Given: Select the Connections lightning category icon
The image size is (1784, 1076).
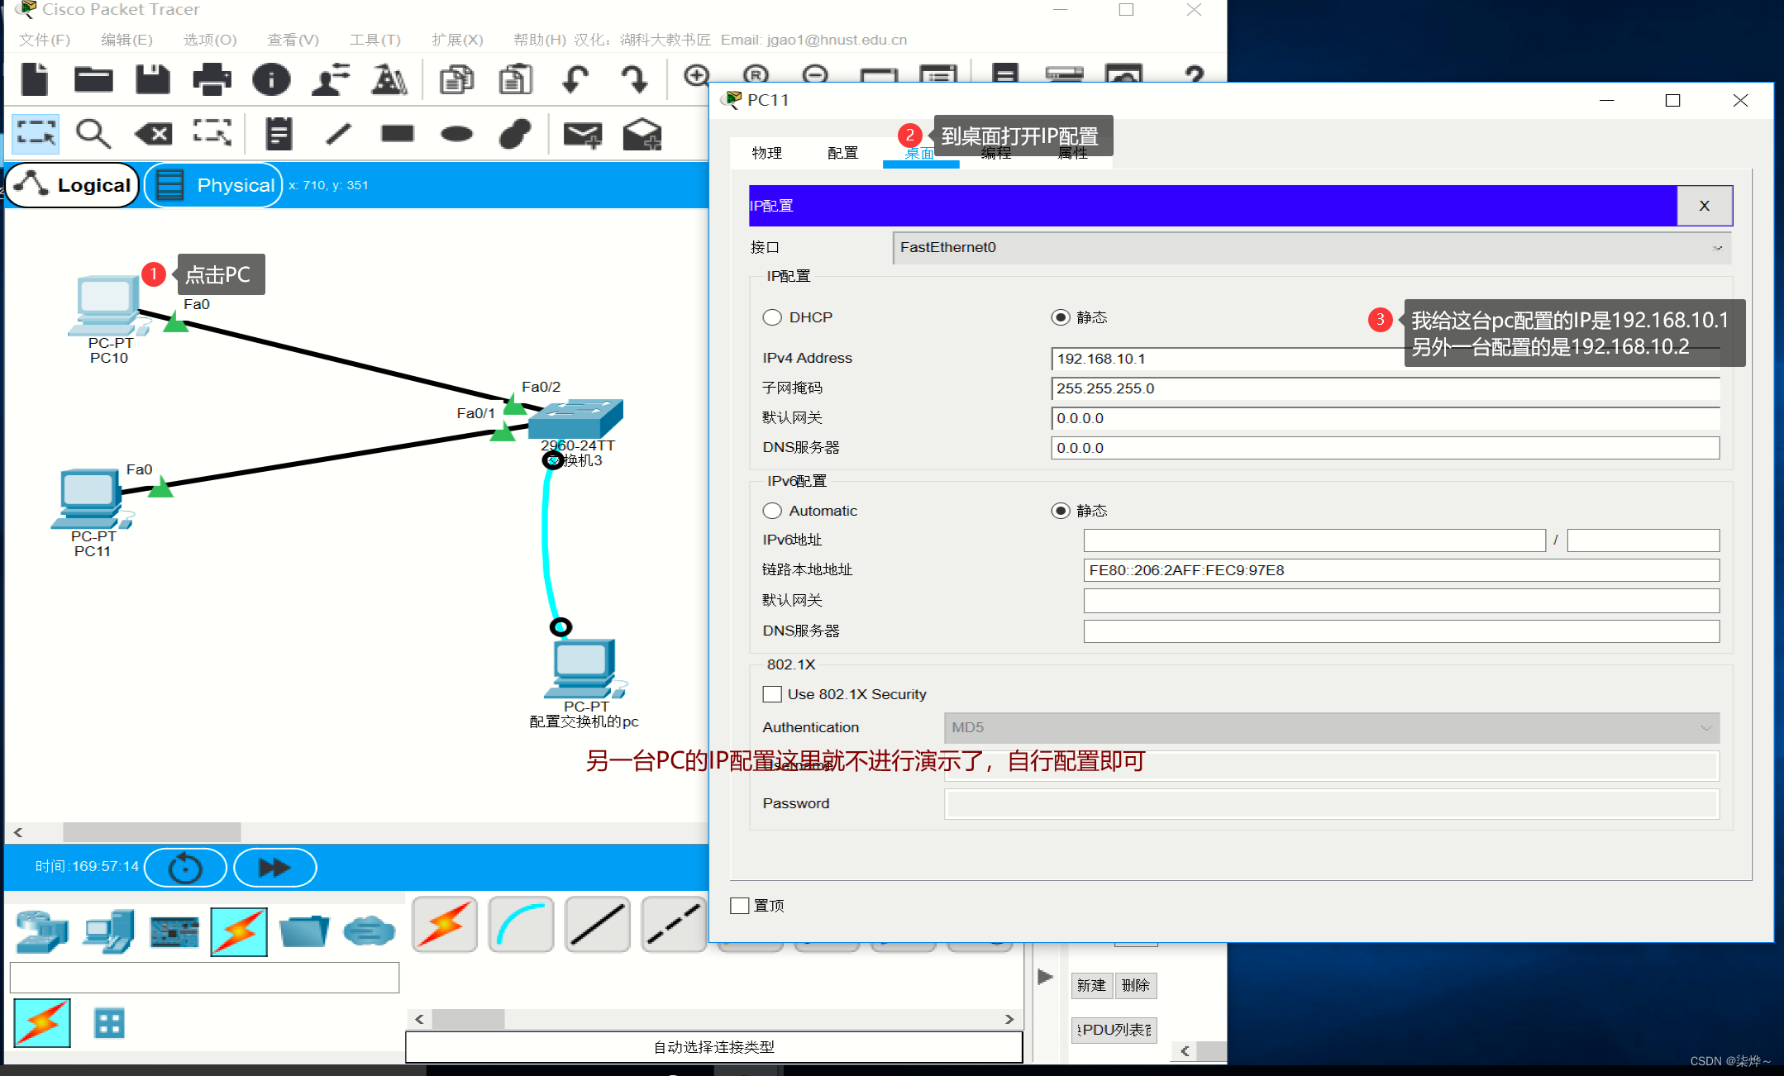Looking at the screenshot, I should pos(239,932).
